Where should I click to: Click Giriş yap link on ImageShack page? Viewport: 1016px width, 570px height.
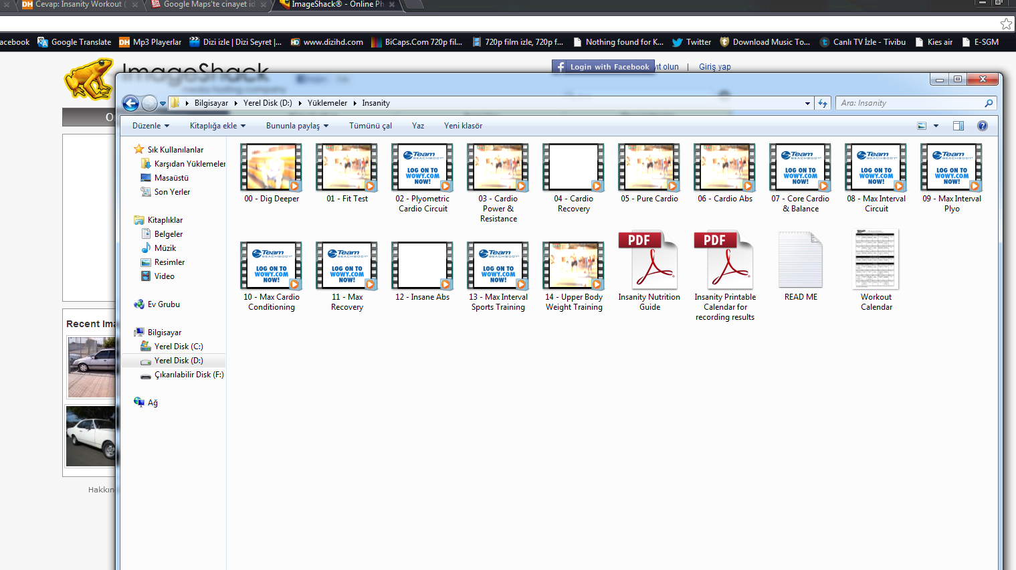[x=715, y=67]
